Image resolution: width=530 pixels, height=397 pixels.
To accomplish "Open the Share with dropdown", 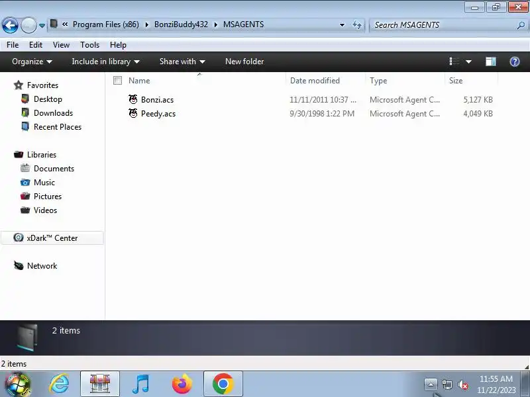I will (x=182, y=62).
